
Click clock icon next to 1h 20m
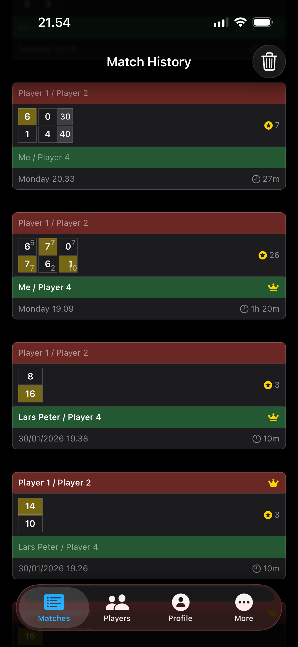(x=244, y=309)
